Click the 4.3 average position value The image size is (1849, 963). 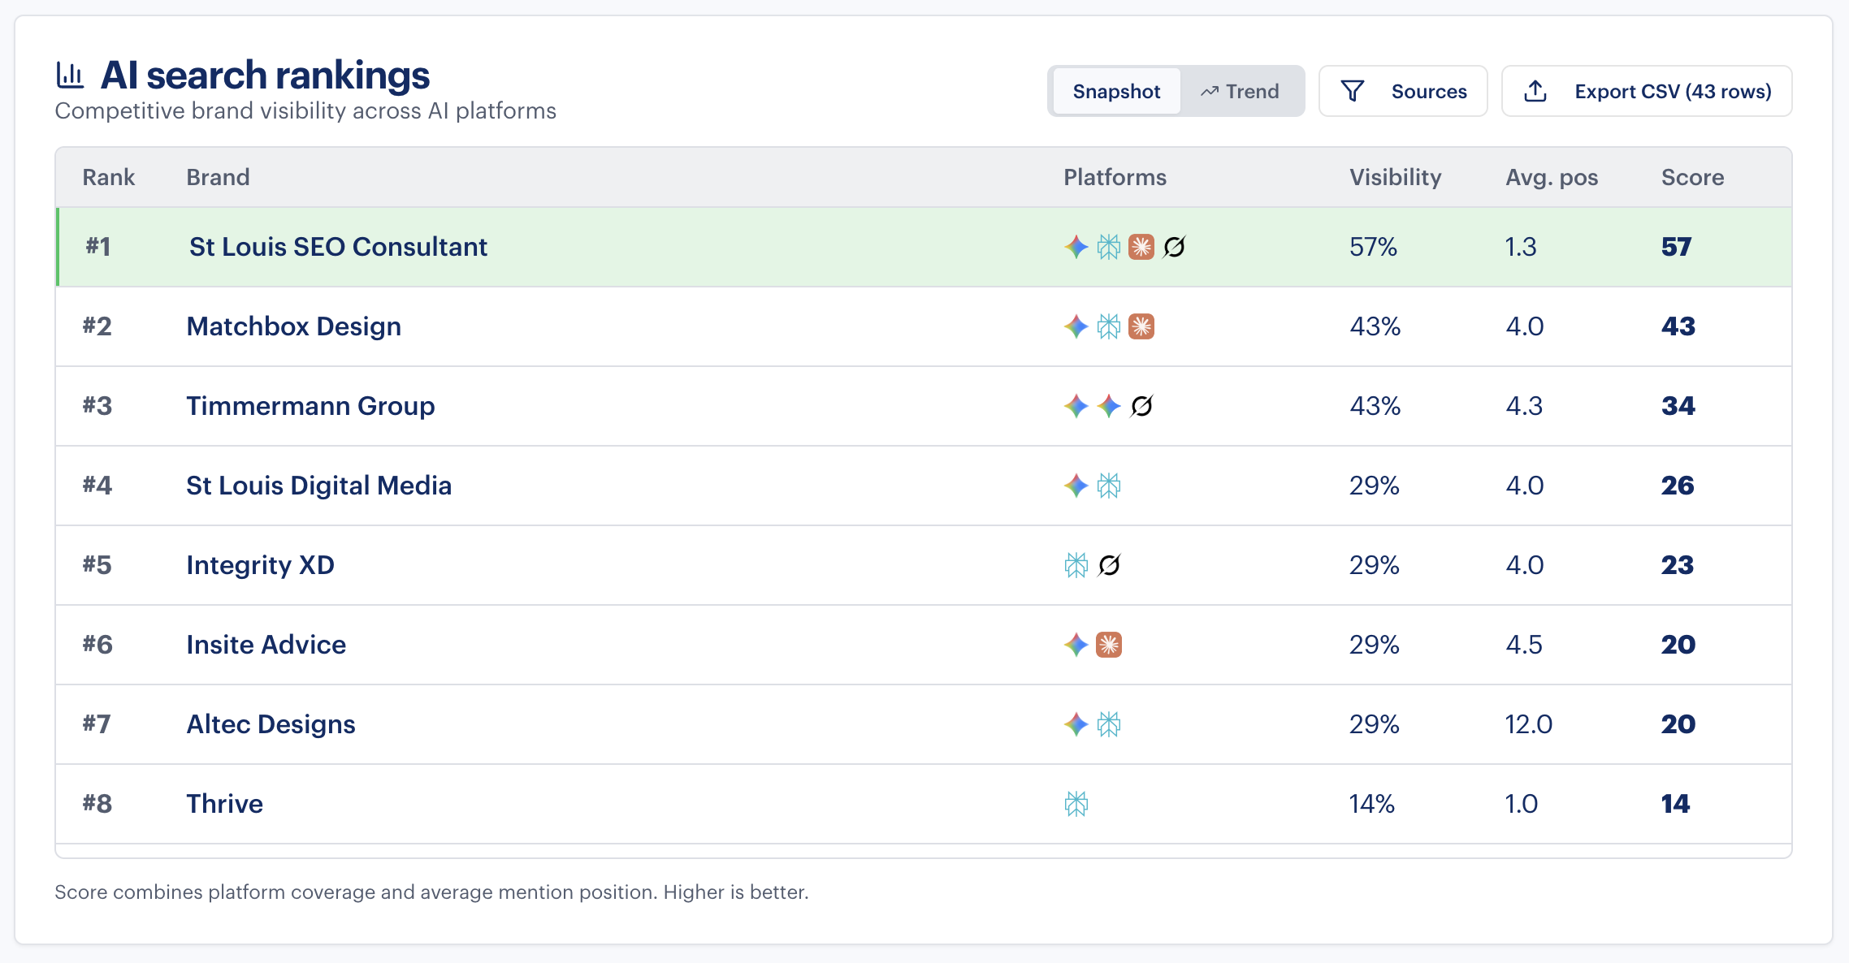pyautogui.click(x=1524, y=406)
